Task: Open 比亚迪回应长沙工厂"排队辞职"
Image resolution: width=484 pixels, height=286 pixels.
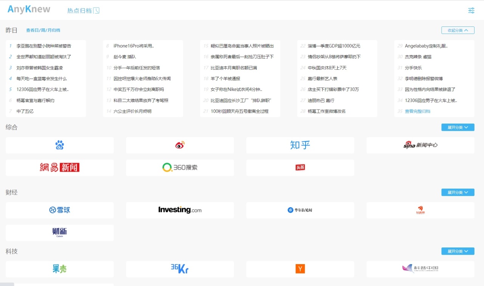Action: (241, 100)
